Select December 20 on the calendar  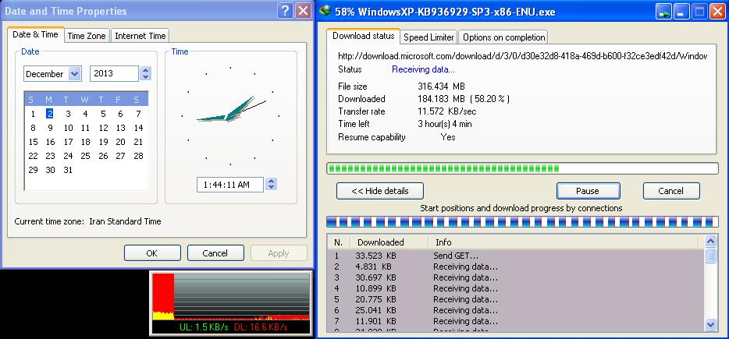coord(120,142)
